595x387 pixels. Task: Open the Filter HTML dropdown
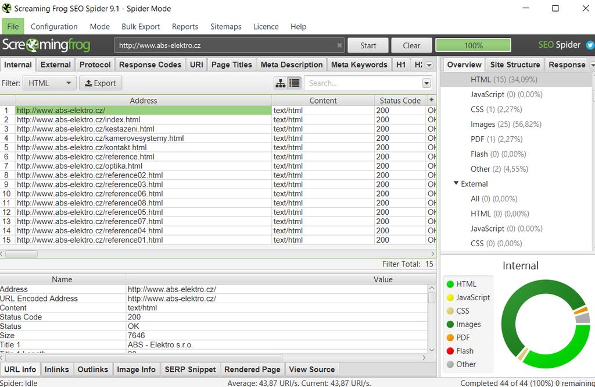click(x=49, y=83)
